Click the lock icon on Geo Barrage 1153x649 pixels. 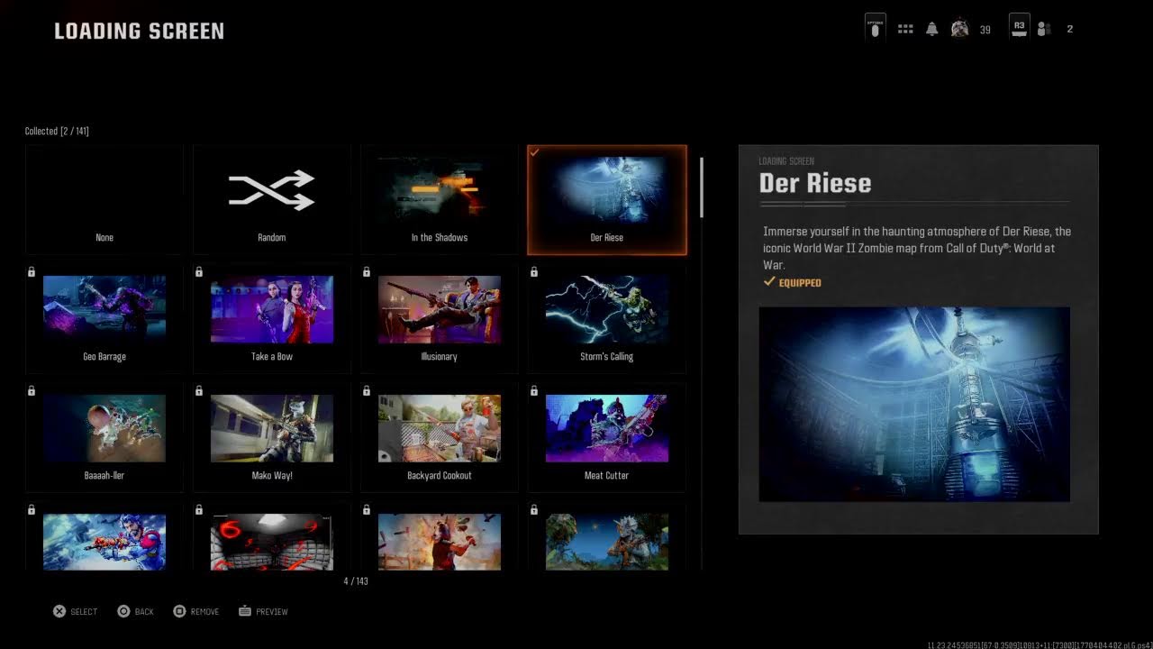pyautogui.click(x=32, y=272)
